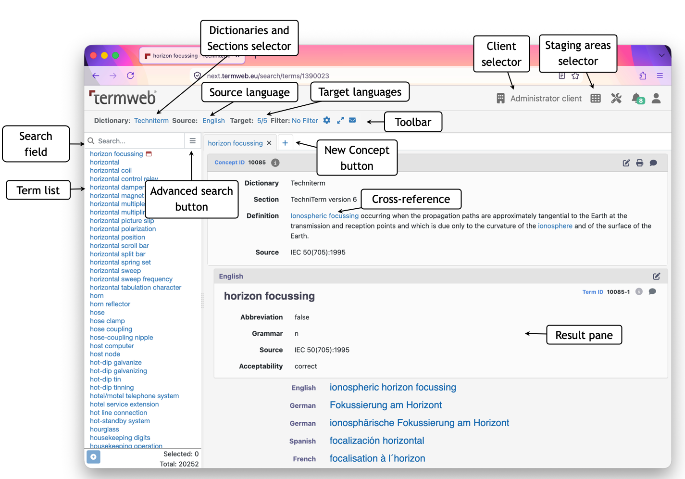Click the envelope email icon in toolbar
685x479 pixels.
pos(352,120)
